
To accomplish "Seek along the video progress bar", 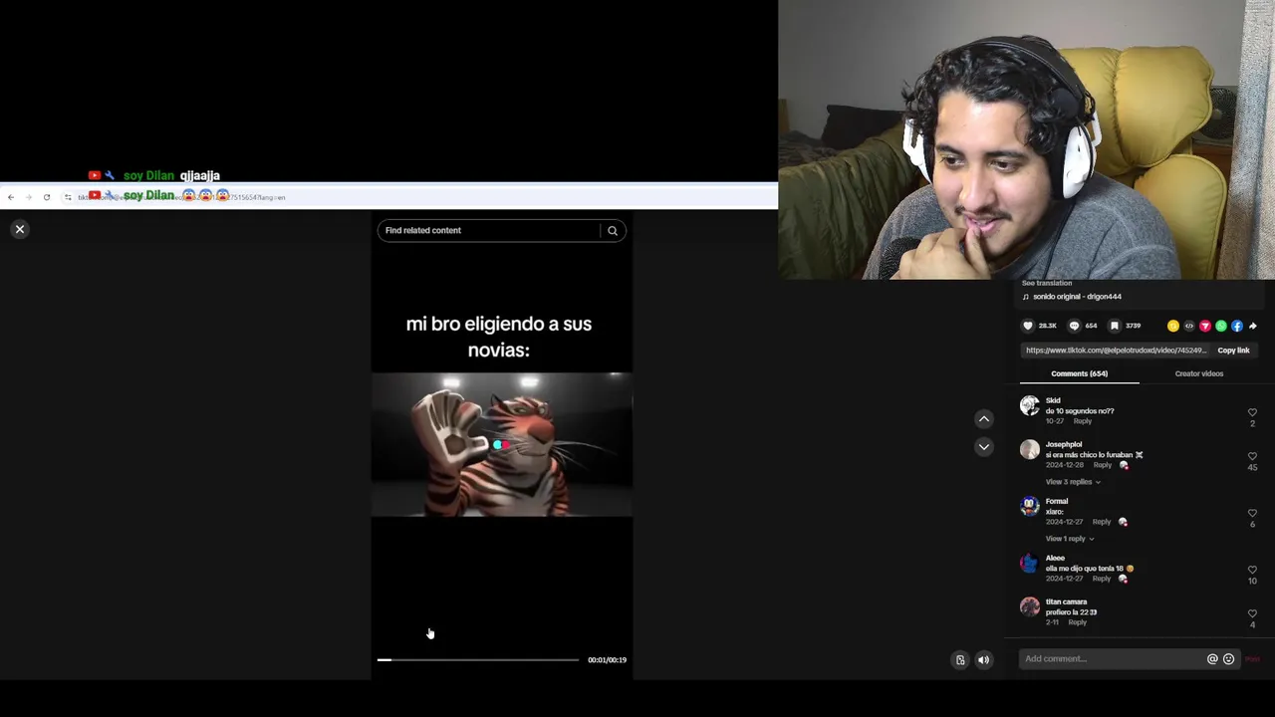I will coord(478,659).
